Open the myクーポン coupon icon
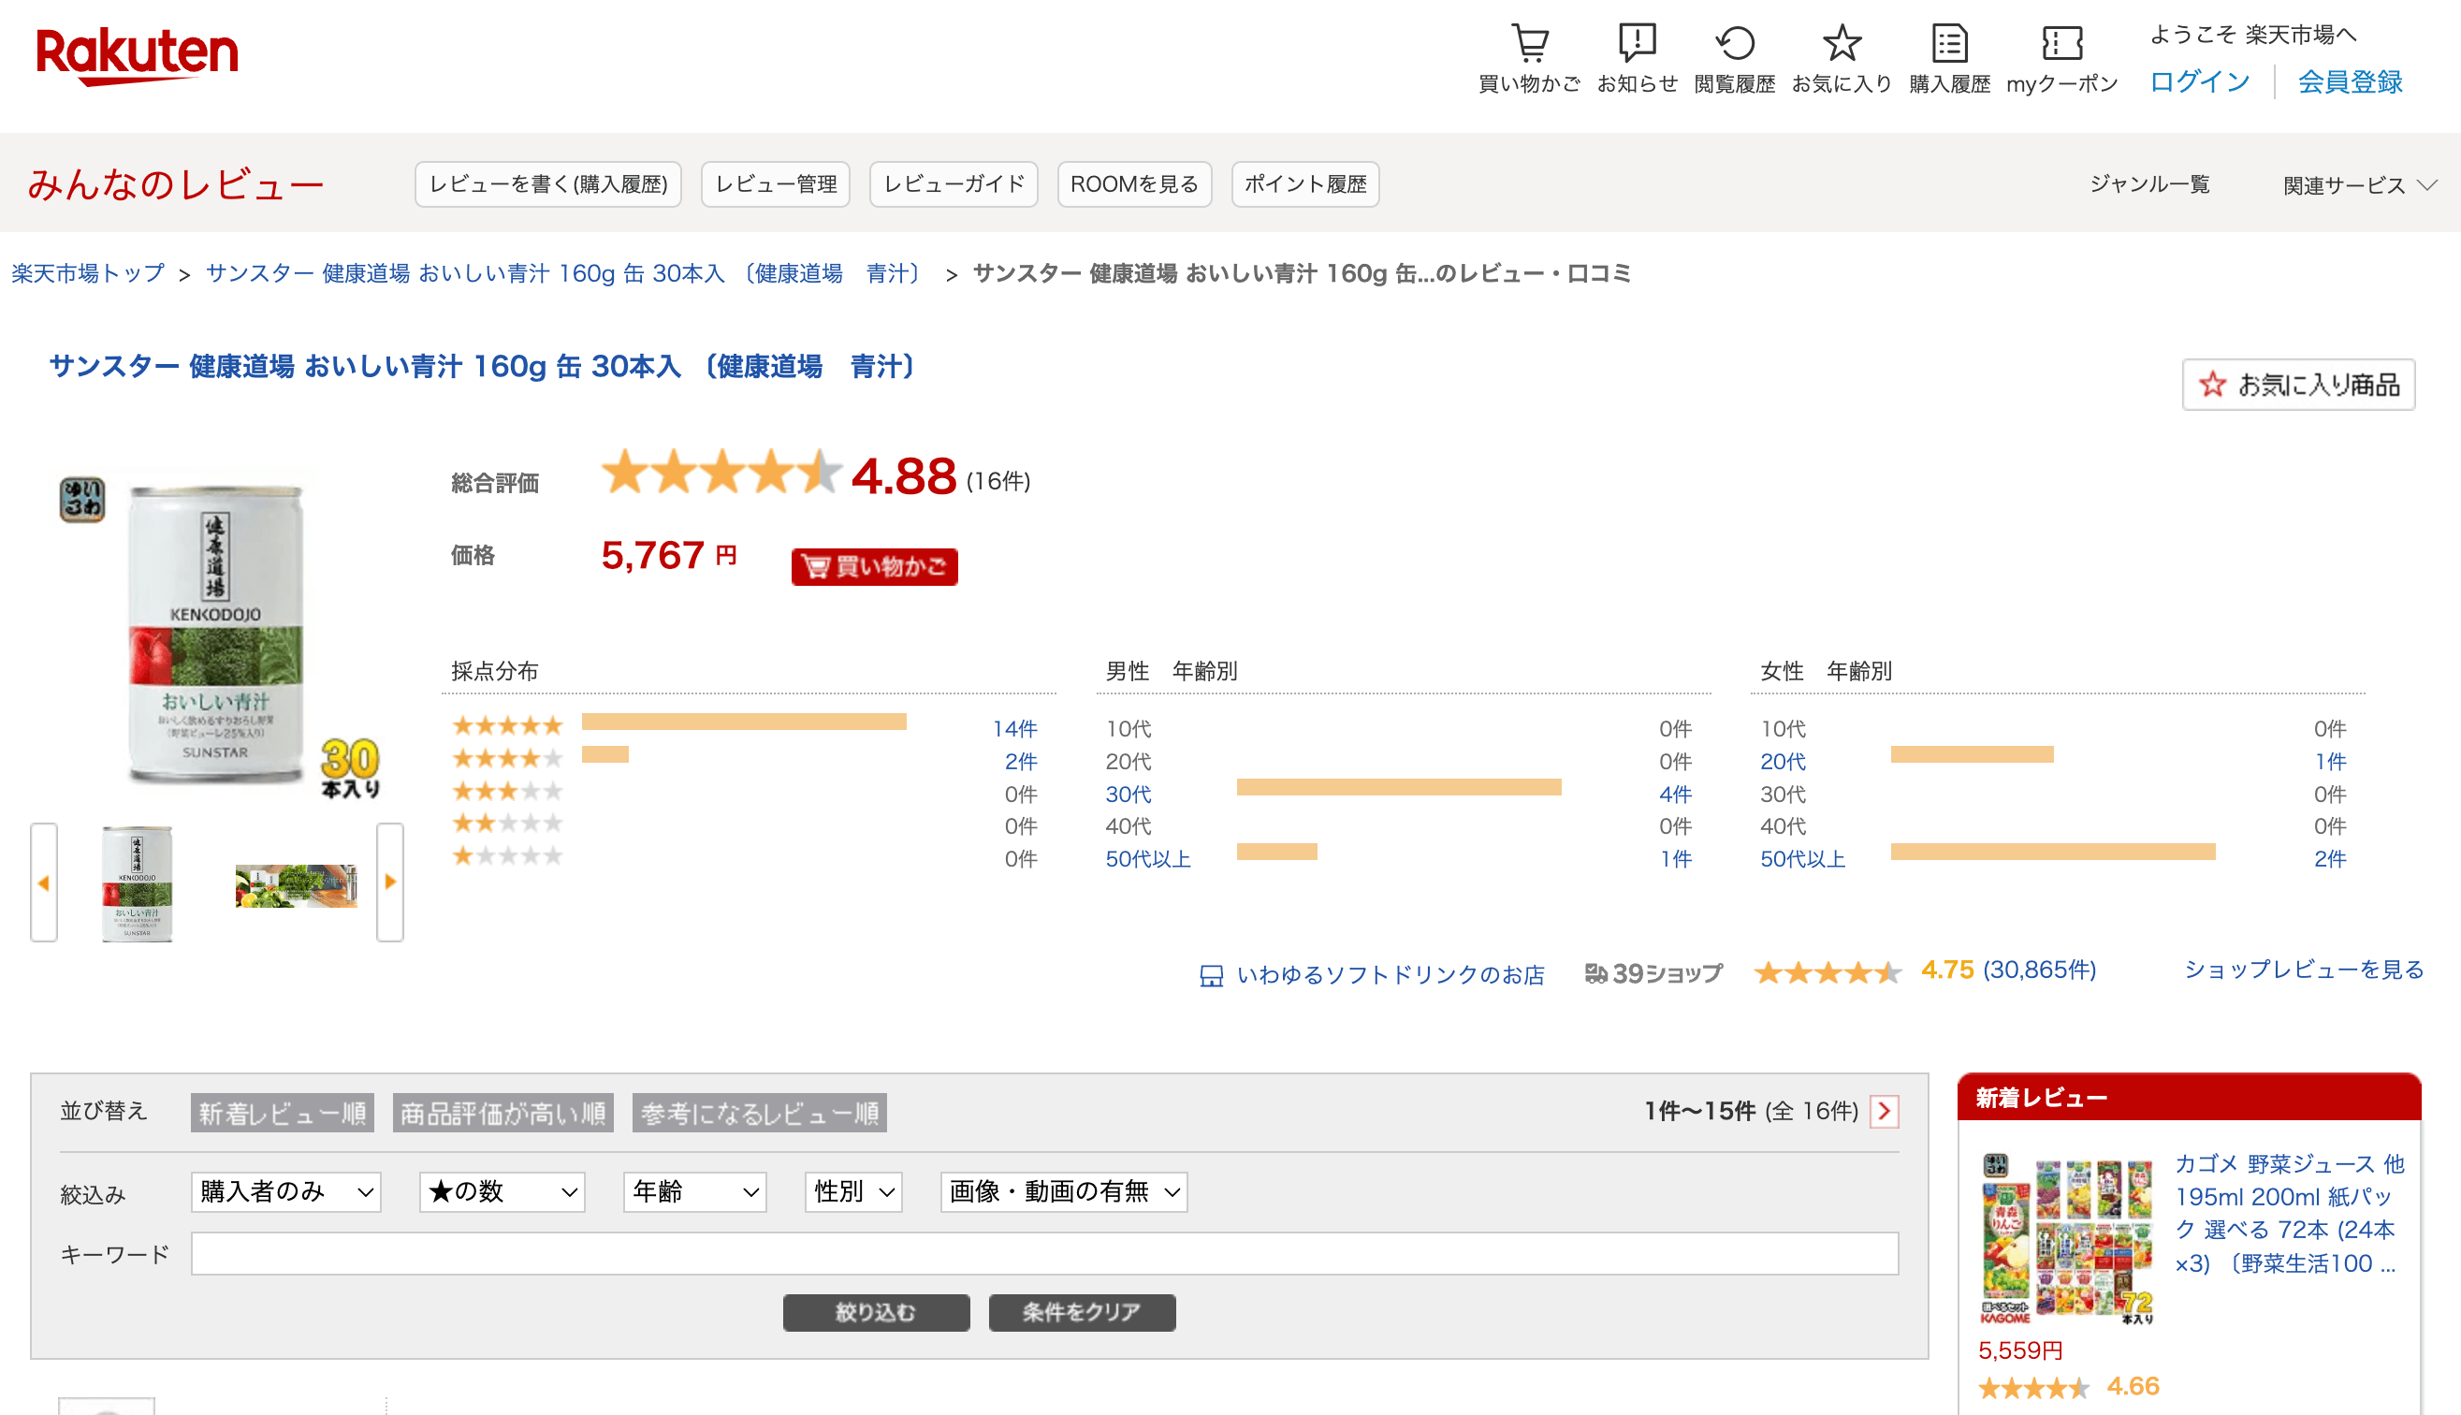Image resolution: width=2461 pixels, height=1415 pixels. tap(2061, 44)
